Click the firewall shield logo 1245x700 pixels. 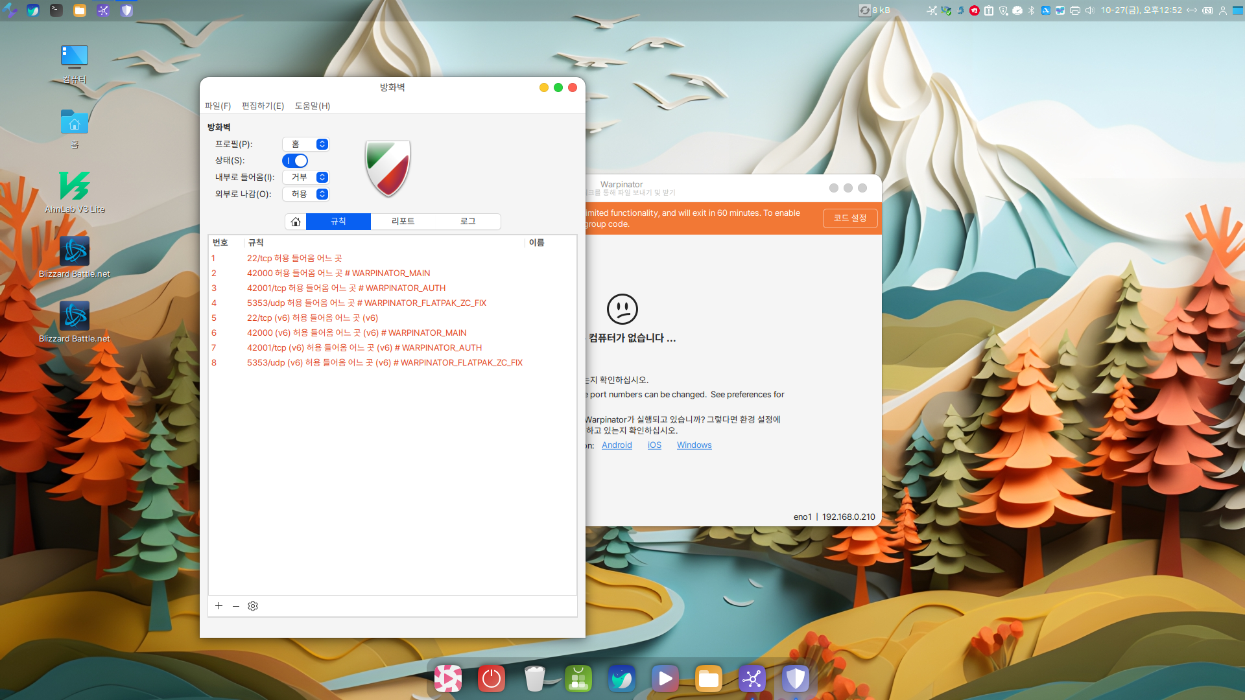(x=388, y=169)
